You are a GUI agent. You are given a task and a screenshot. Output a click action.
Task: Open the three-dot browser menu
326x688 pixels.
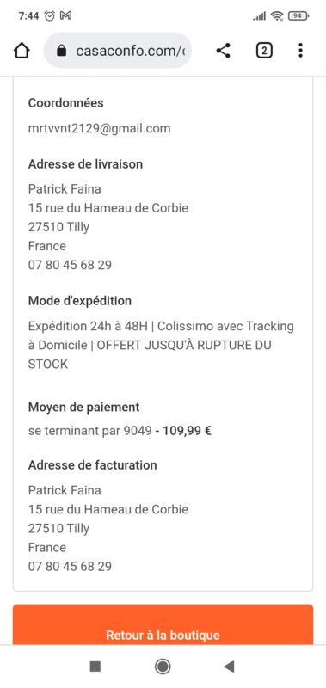(300, 51)
